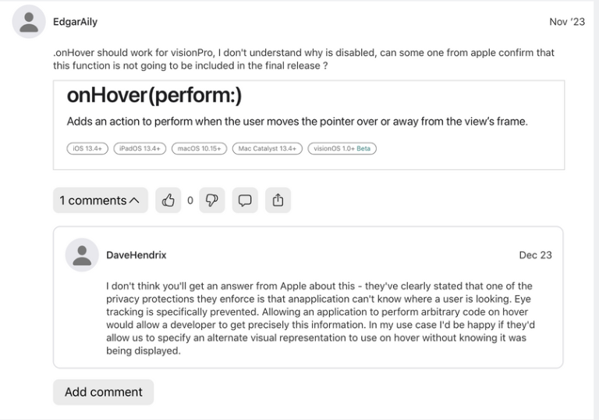Click the share icon
This screenshot has width=599, height=420.
click(278, 201)
